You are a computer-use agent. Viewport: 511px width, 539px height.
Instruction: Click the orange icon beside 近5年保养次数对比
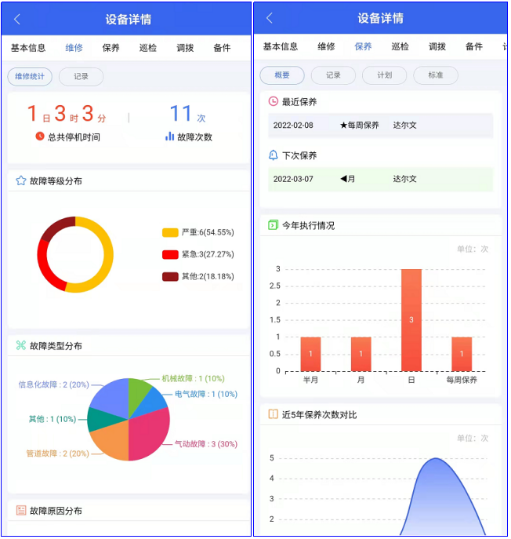click(x=274, y=414)
